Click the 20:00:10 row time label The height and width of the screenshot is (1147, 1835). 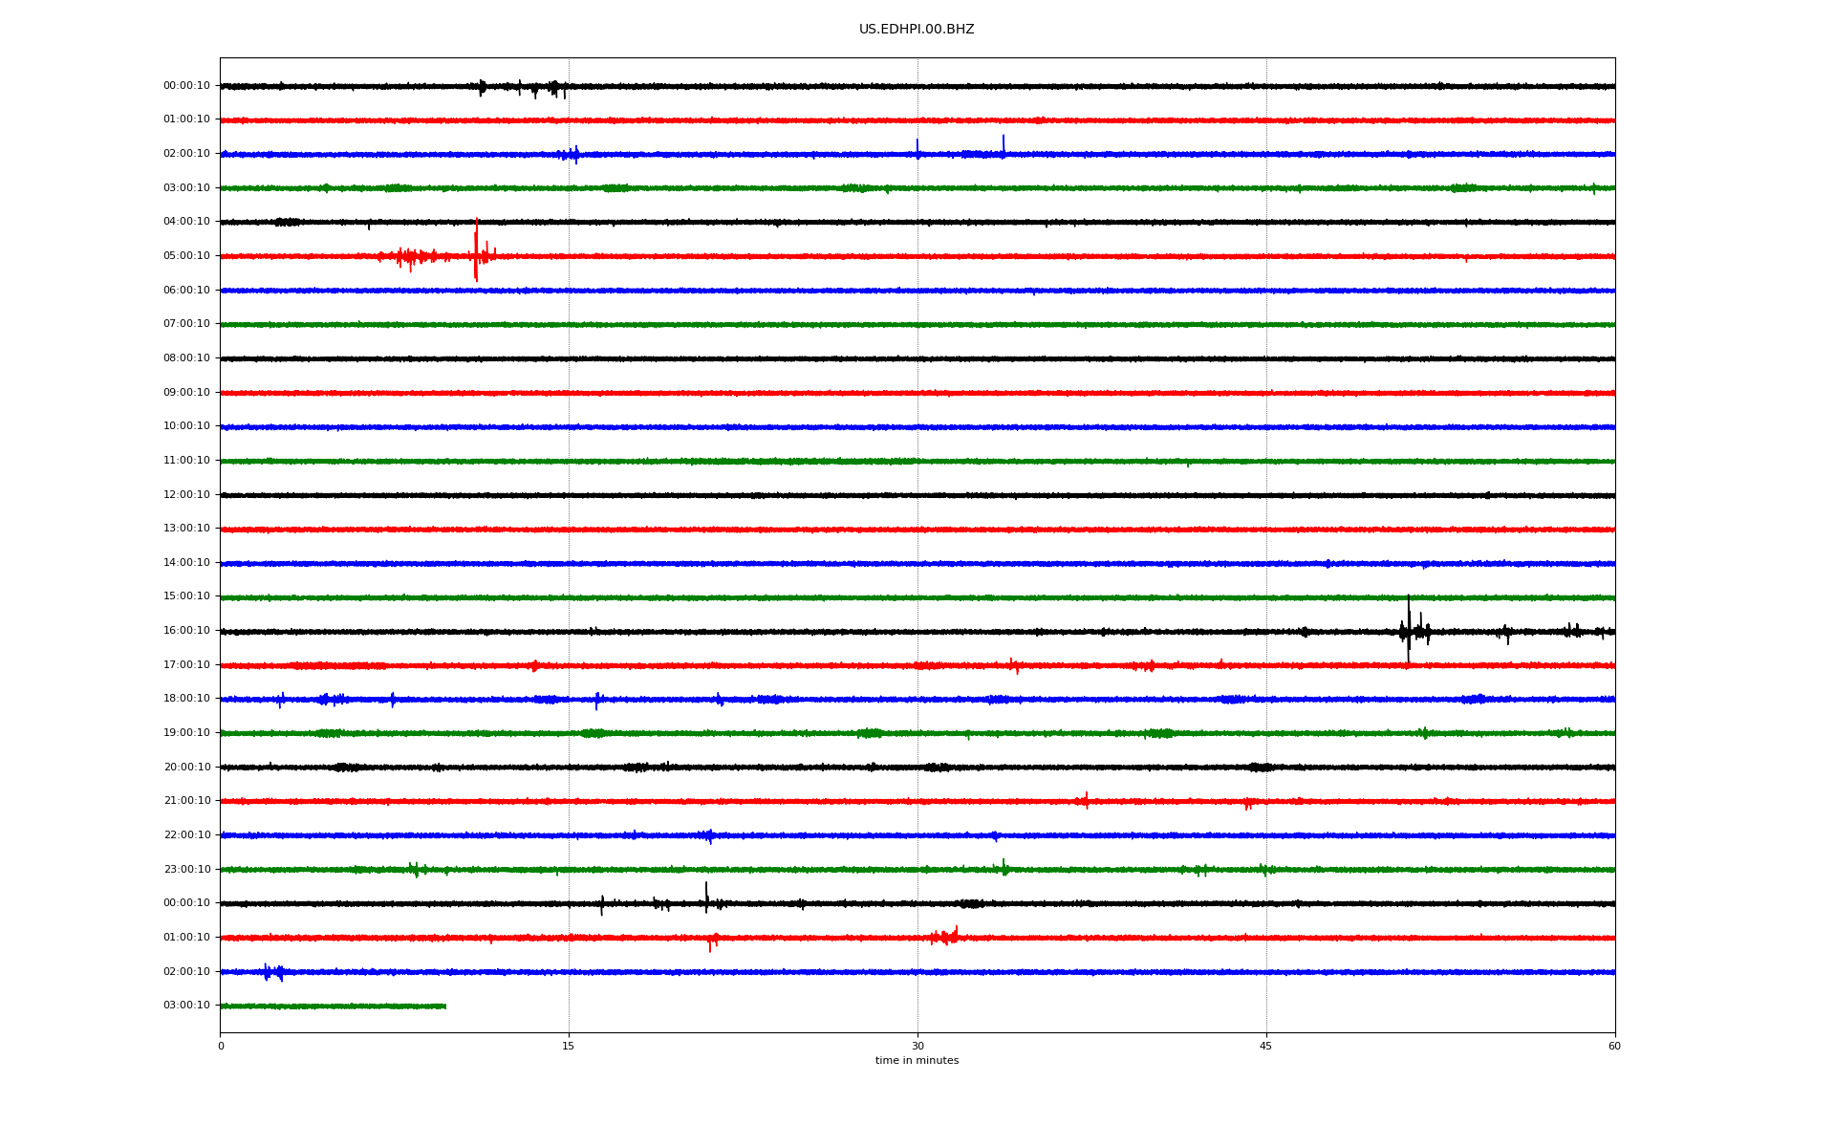(186, 768)
